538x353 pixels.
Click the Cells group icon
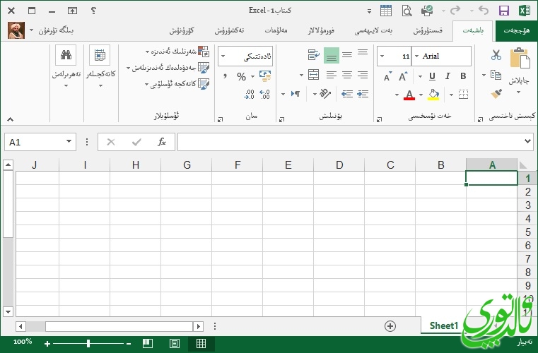100,55
